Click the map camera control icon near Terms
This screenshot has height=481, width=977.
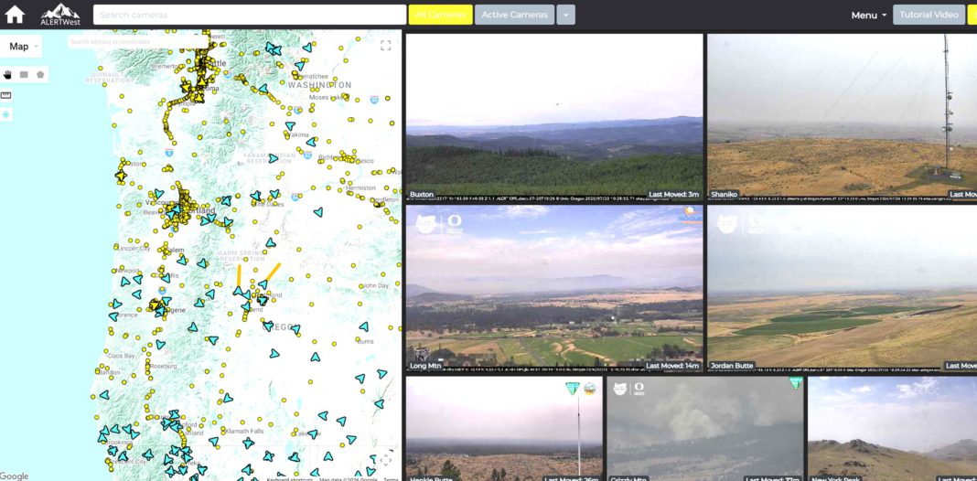[x=386, y=460]
